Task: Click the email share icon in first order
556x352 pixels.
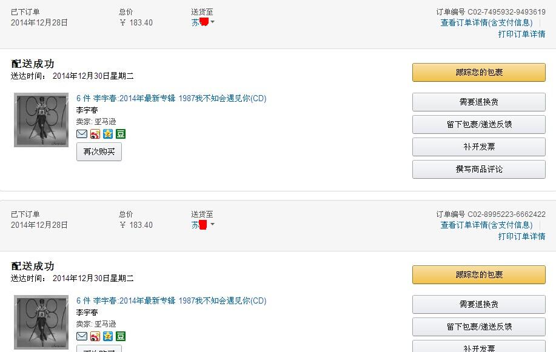Action: tap(82, 134)
